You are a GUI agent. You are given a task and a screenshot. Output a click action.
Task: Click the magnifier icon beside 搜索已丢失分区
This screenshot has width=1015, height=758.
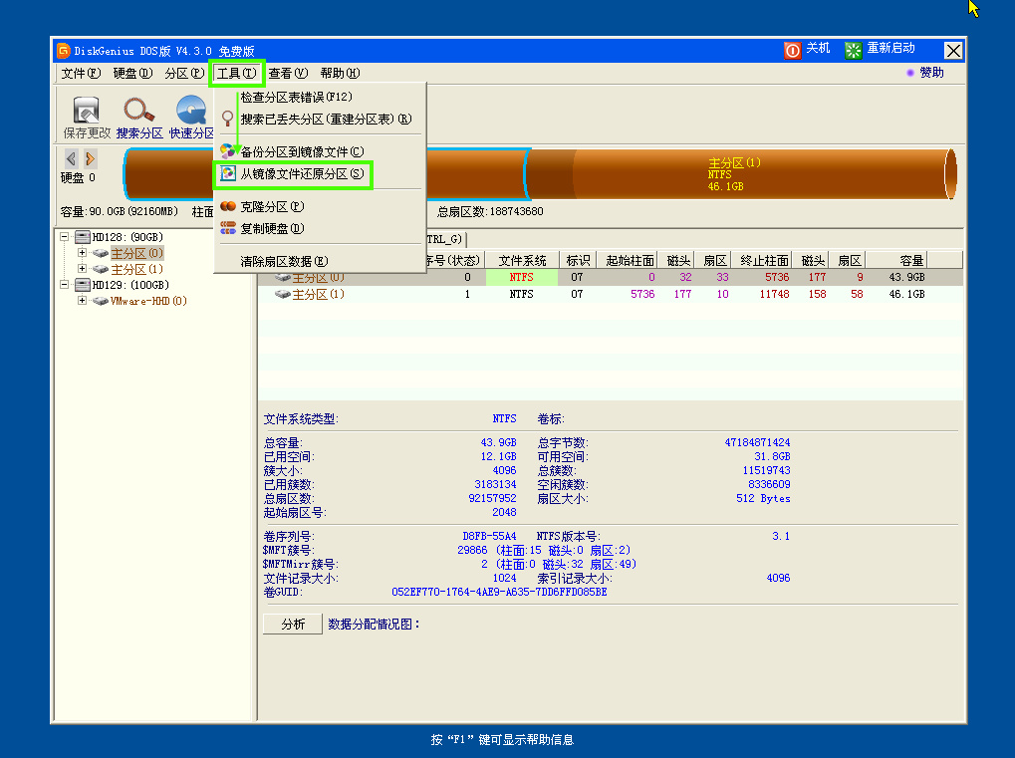(227, 119)
